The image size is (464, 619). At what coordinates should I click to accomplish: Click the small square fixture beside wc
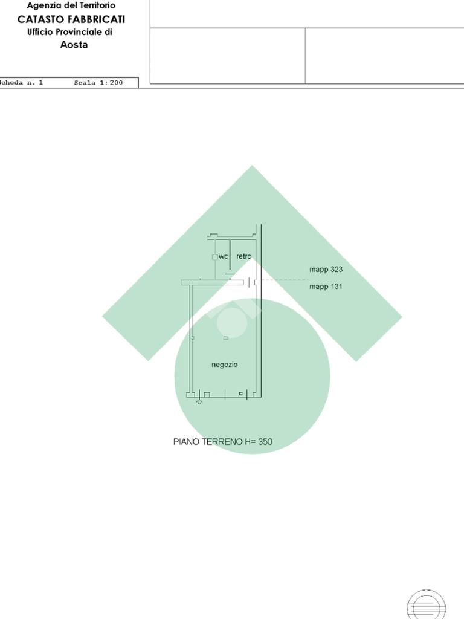[x=214, y=257]
